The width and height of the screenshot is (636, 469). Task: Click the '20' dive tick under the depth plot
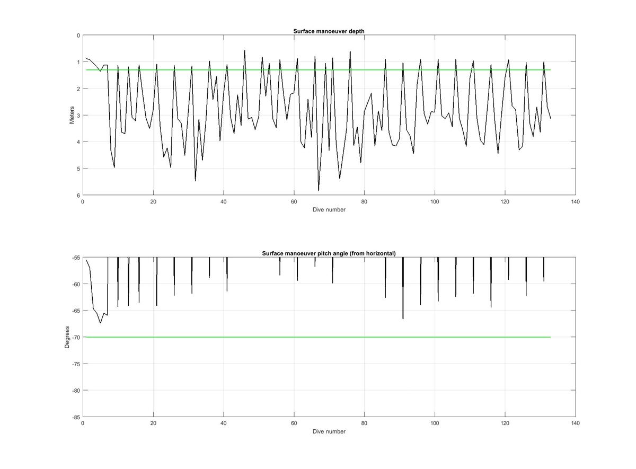(x=153, y=201)
